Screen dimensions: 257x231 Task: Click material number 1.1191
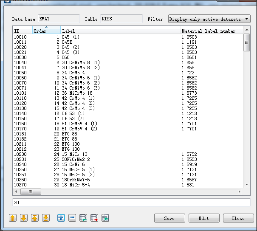point(189,42)
